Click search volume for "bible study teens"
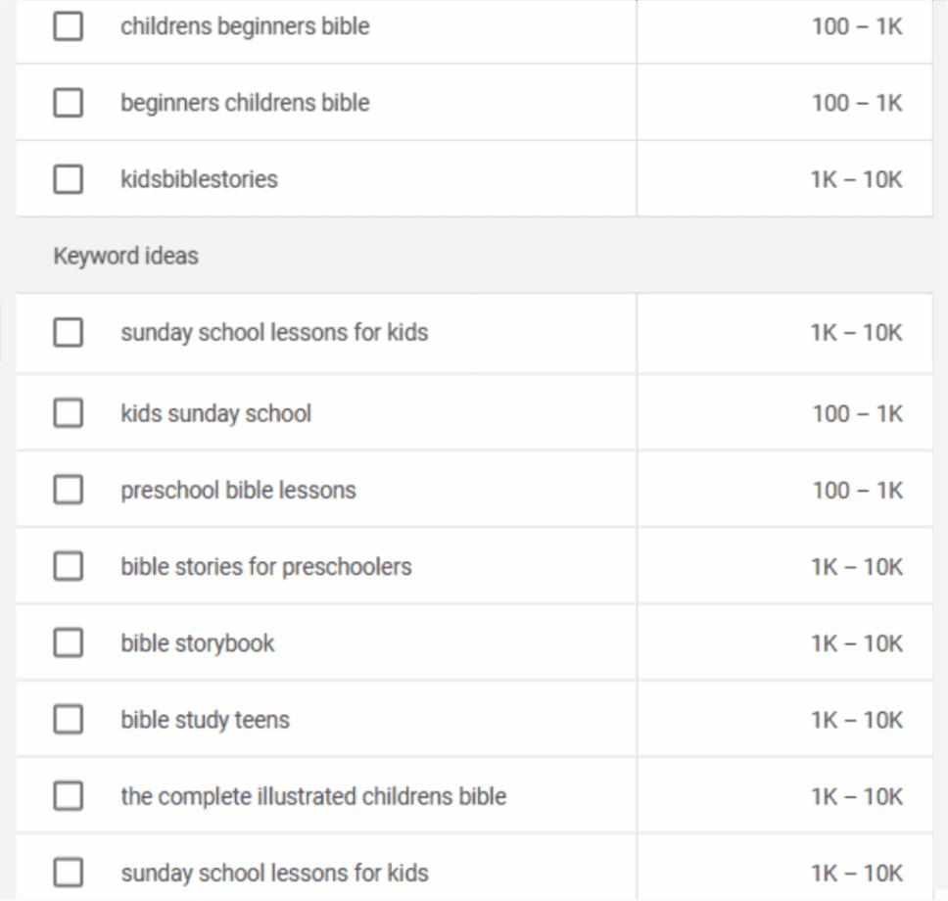948x901 pixels. point(856,720)
